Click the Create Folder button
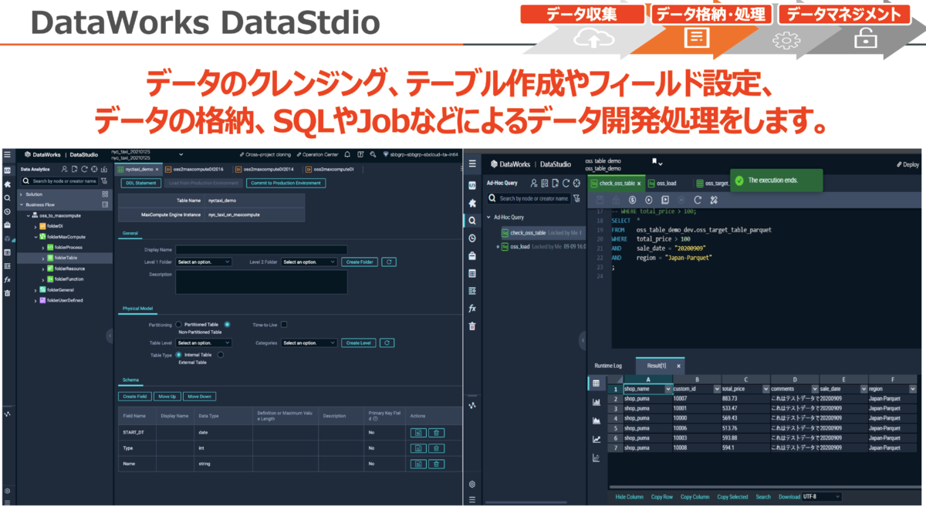Viewport: 926px width, 520px height. (x=360, y=262)
